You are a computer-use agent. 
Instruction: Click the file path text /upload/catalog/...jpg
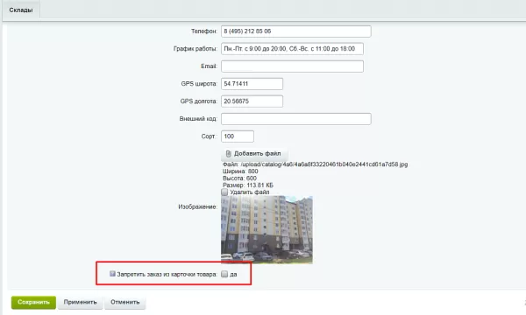(x=324, y=164)
